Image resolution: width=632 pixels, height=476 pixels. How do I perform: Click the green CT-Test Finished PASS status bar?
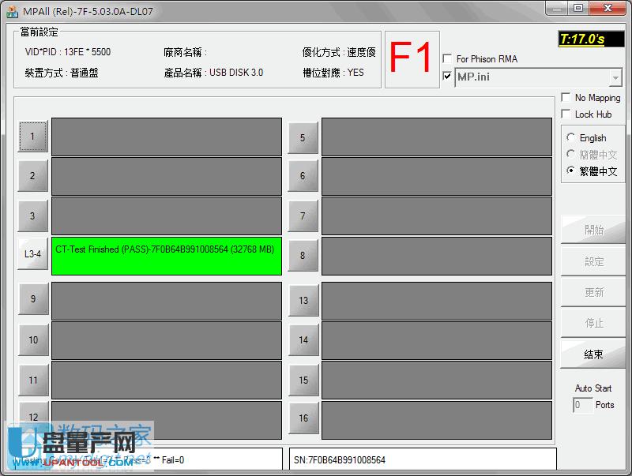pyautogui.click(x=166, y=256)
